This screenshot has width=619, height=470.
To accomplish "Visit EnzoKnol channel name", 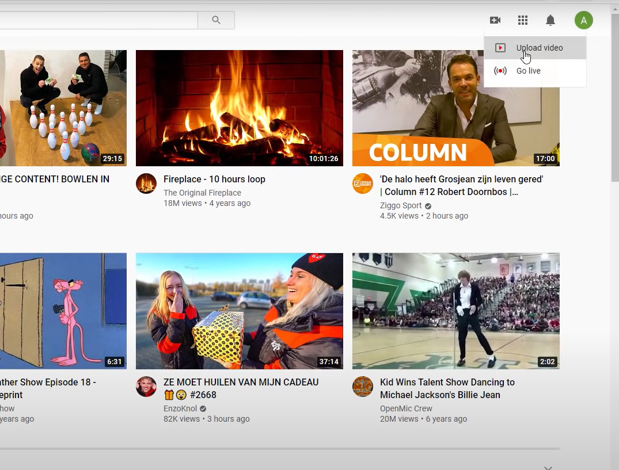I will coord(180,408).
